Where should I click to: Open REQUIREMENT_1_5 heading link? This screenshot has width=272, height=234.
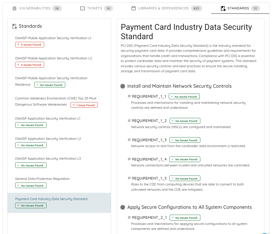point(149,178)
